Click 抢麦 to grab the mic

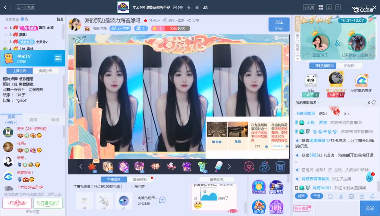coord(60,19)
